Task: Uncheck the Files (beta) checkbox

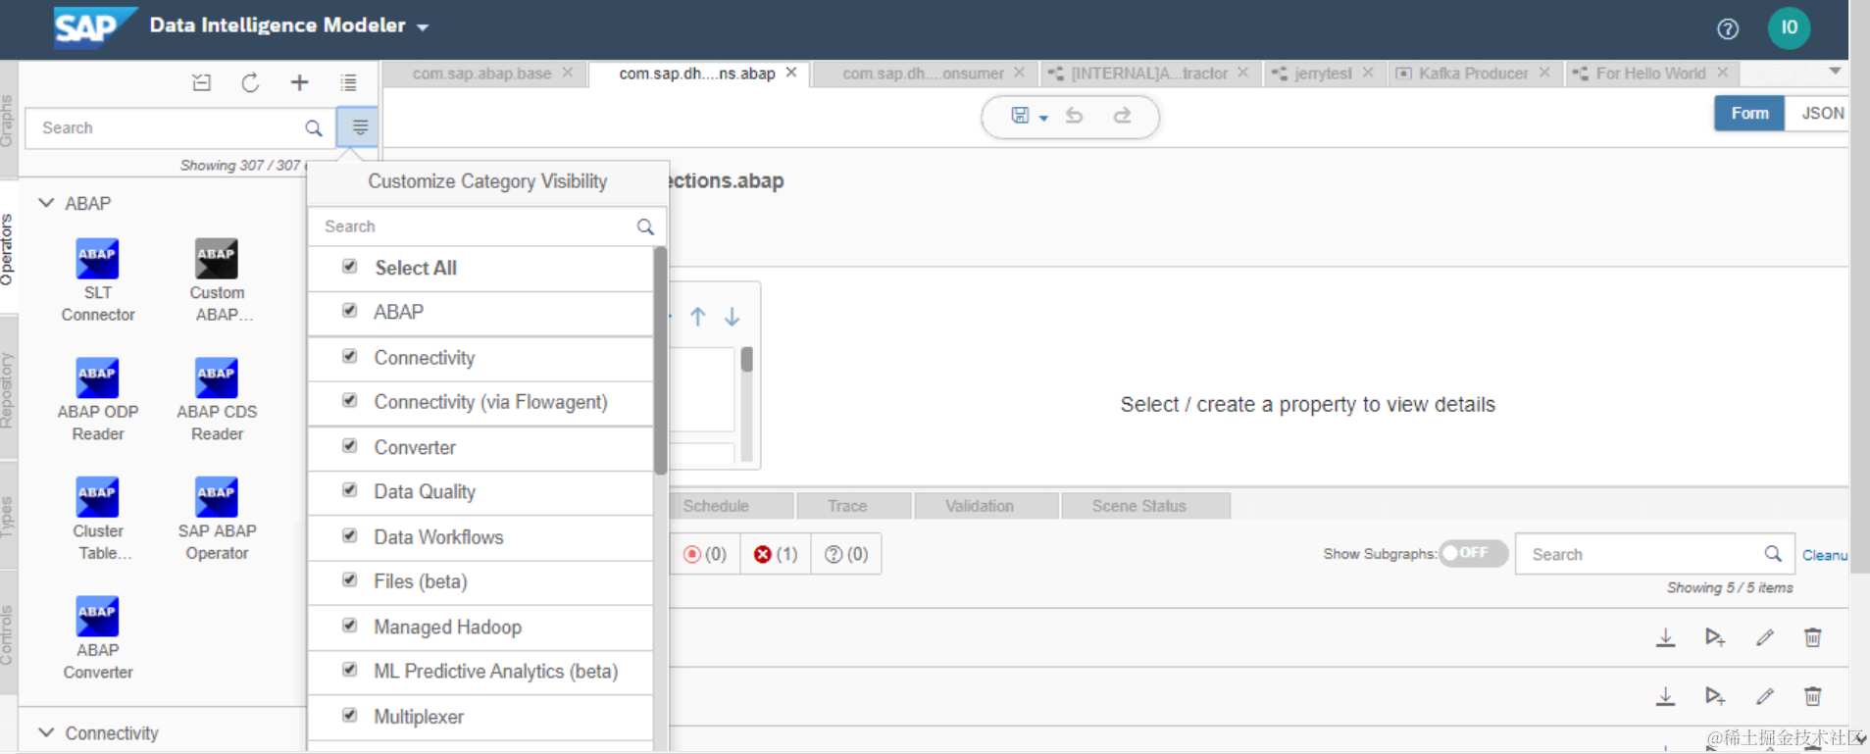Action: pyautogui.click(x=349, y=579)
